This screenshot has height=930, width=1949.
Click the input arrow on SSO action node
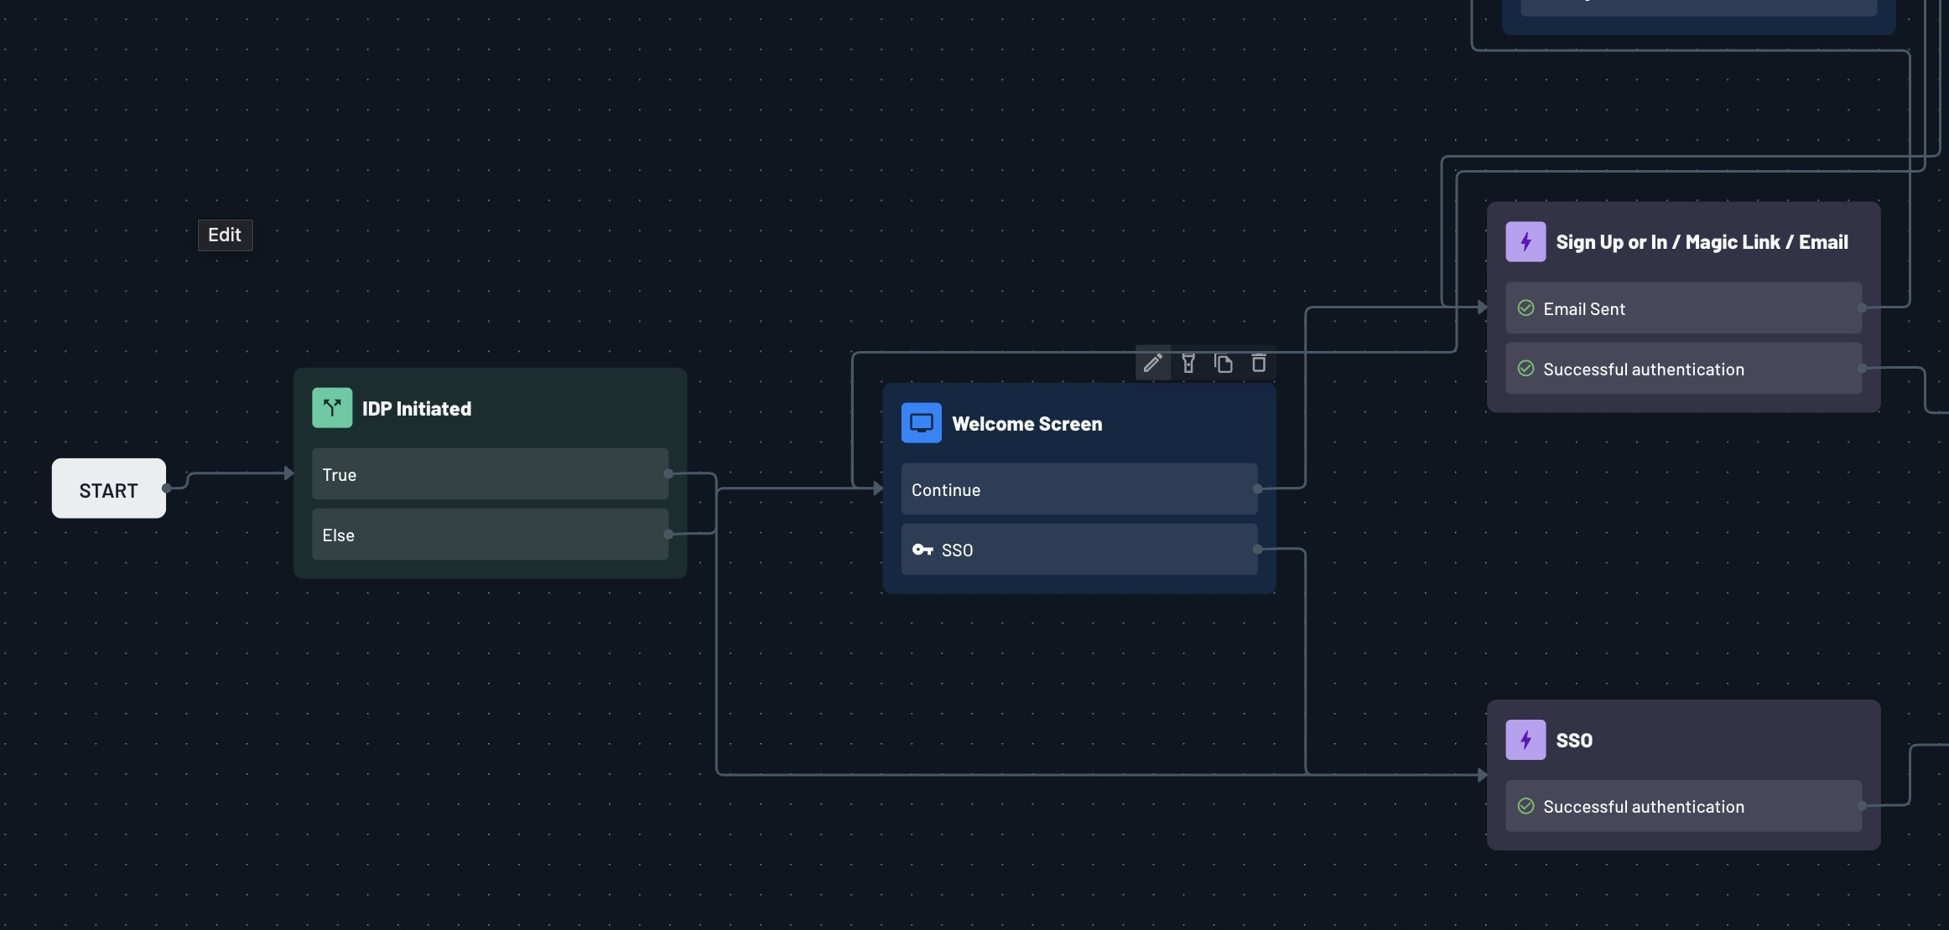pyautogui.click(x=1482, y=775)
